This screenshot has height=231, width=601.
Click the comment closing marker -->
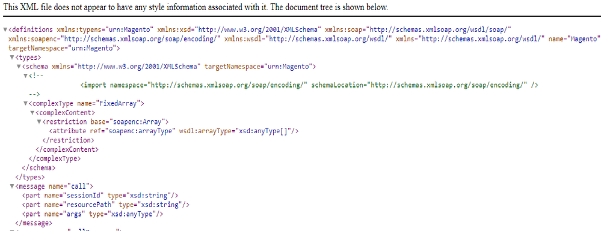pos(35,94)
